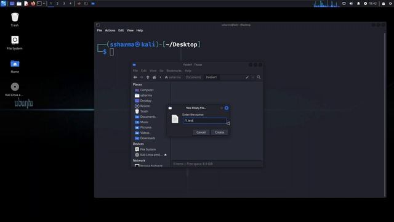Open the Home folder desktop icon
Image resolution: width=394 pixels, height=222 pixels.
[15, 66]
